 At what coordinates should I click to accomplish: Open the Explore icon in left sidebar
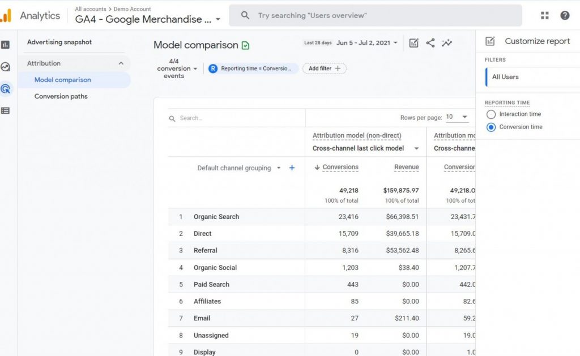coord(6,67)
